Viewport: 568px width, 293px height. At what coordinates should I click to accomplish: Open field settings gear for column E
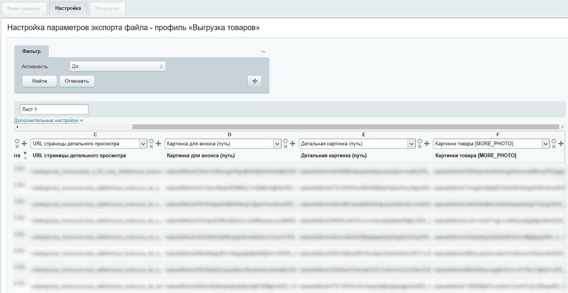[419, 142]
